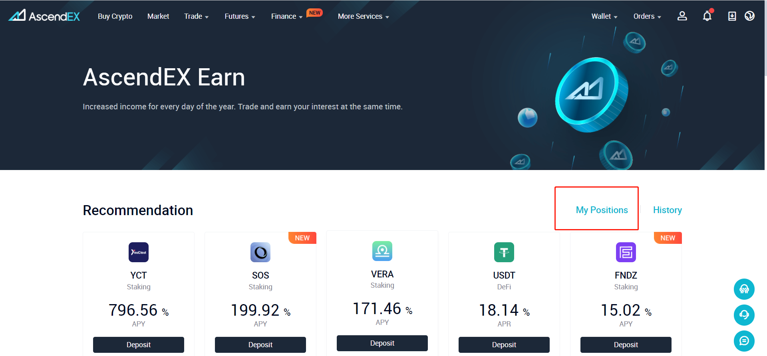This screenshot has height=356, width=767.
Task: Expand the Trade dropdown menu
Action: pos(196,16)
